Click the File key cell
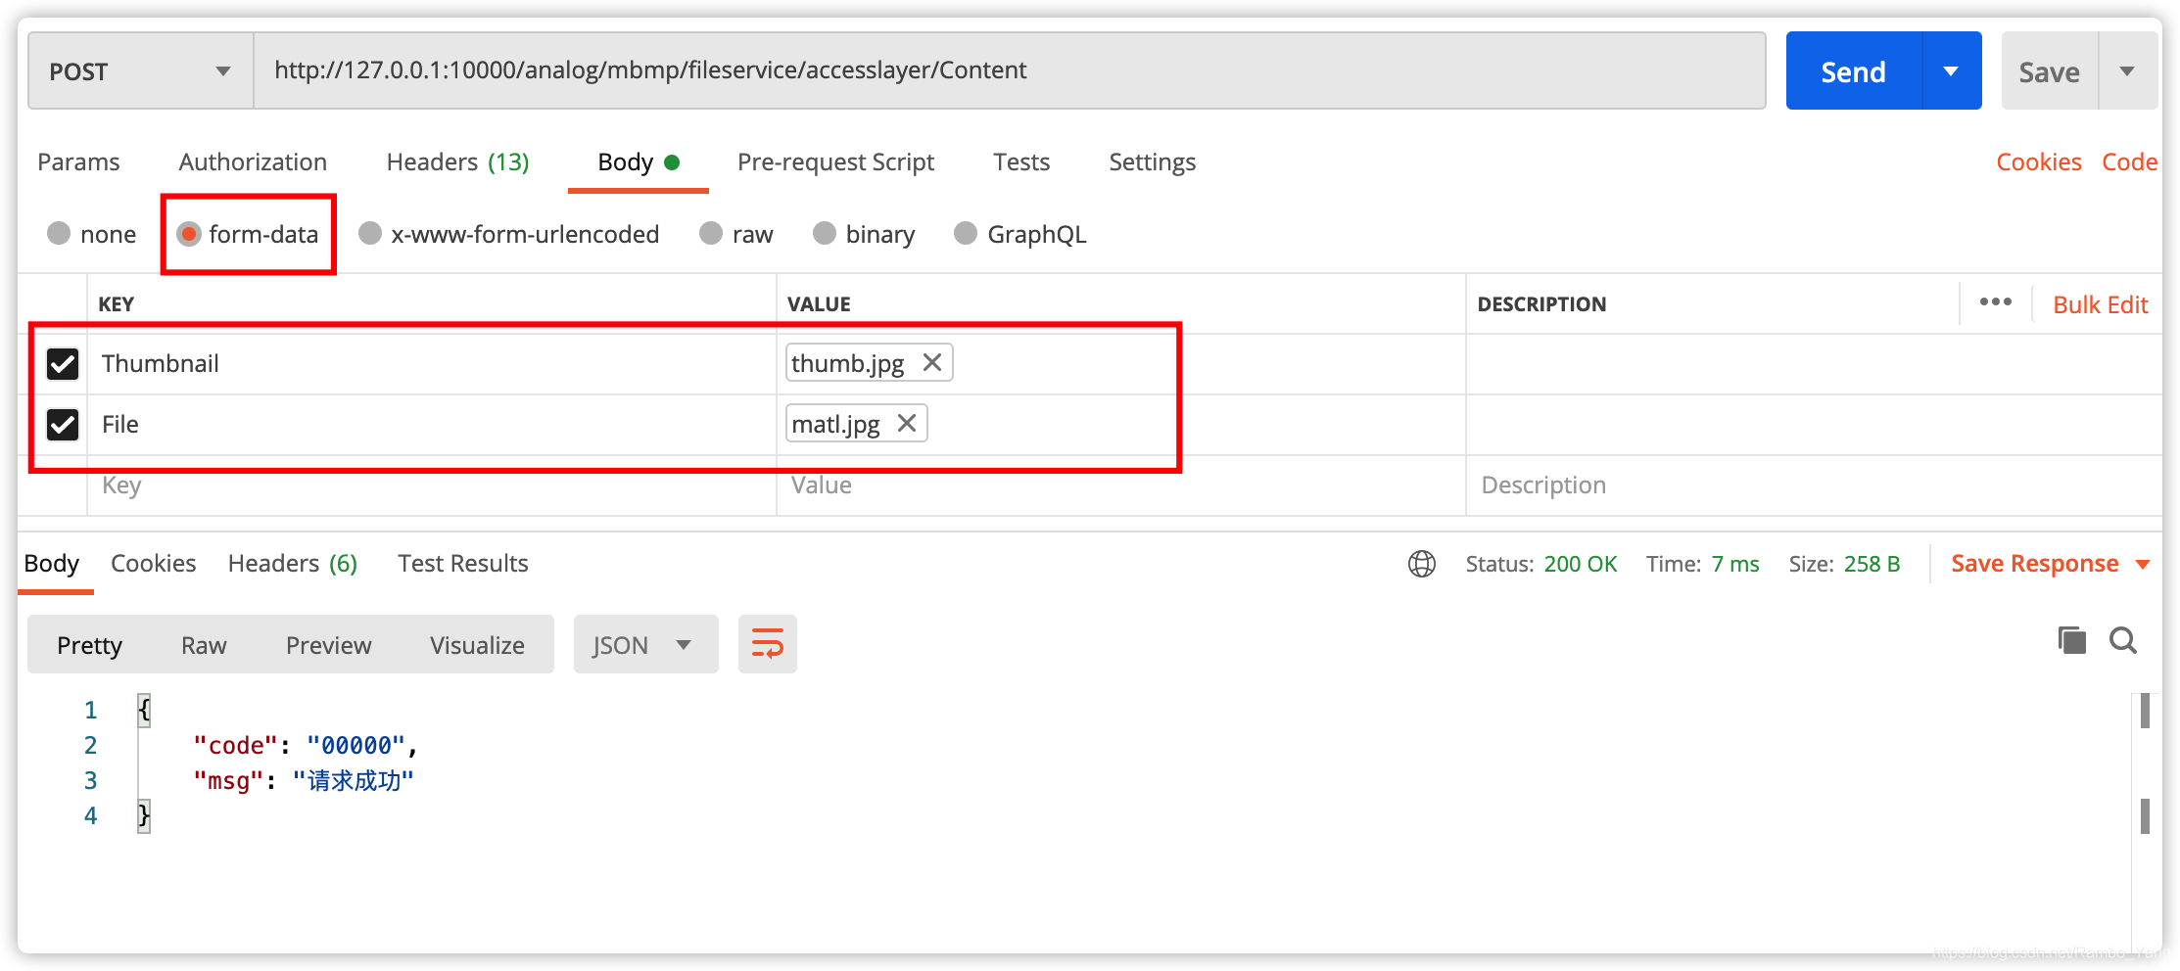 tap(432, 425)
